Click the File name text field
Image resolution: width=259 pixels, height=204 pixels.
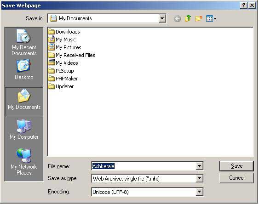(144, 166)
